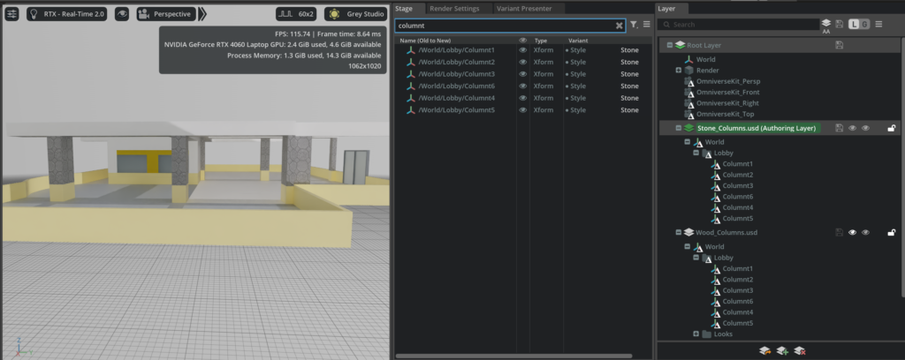Image resolution: width=905 pixels, height=360 pixels.
Task: Click the lock icon on Stone_Columns.usd
Action: 892,129
